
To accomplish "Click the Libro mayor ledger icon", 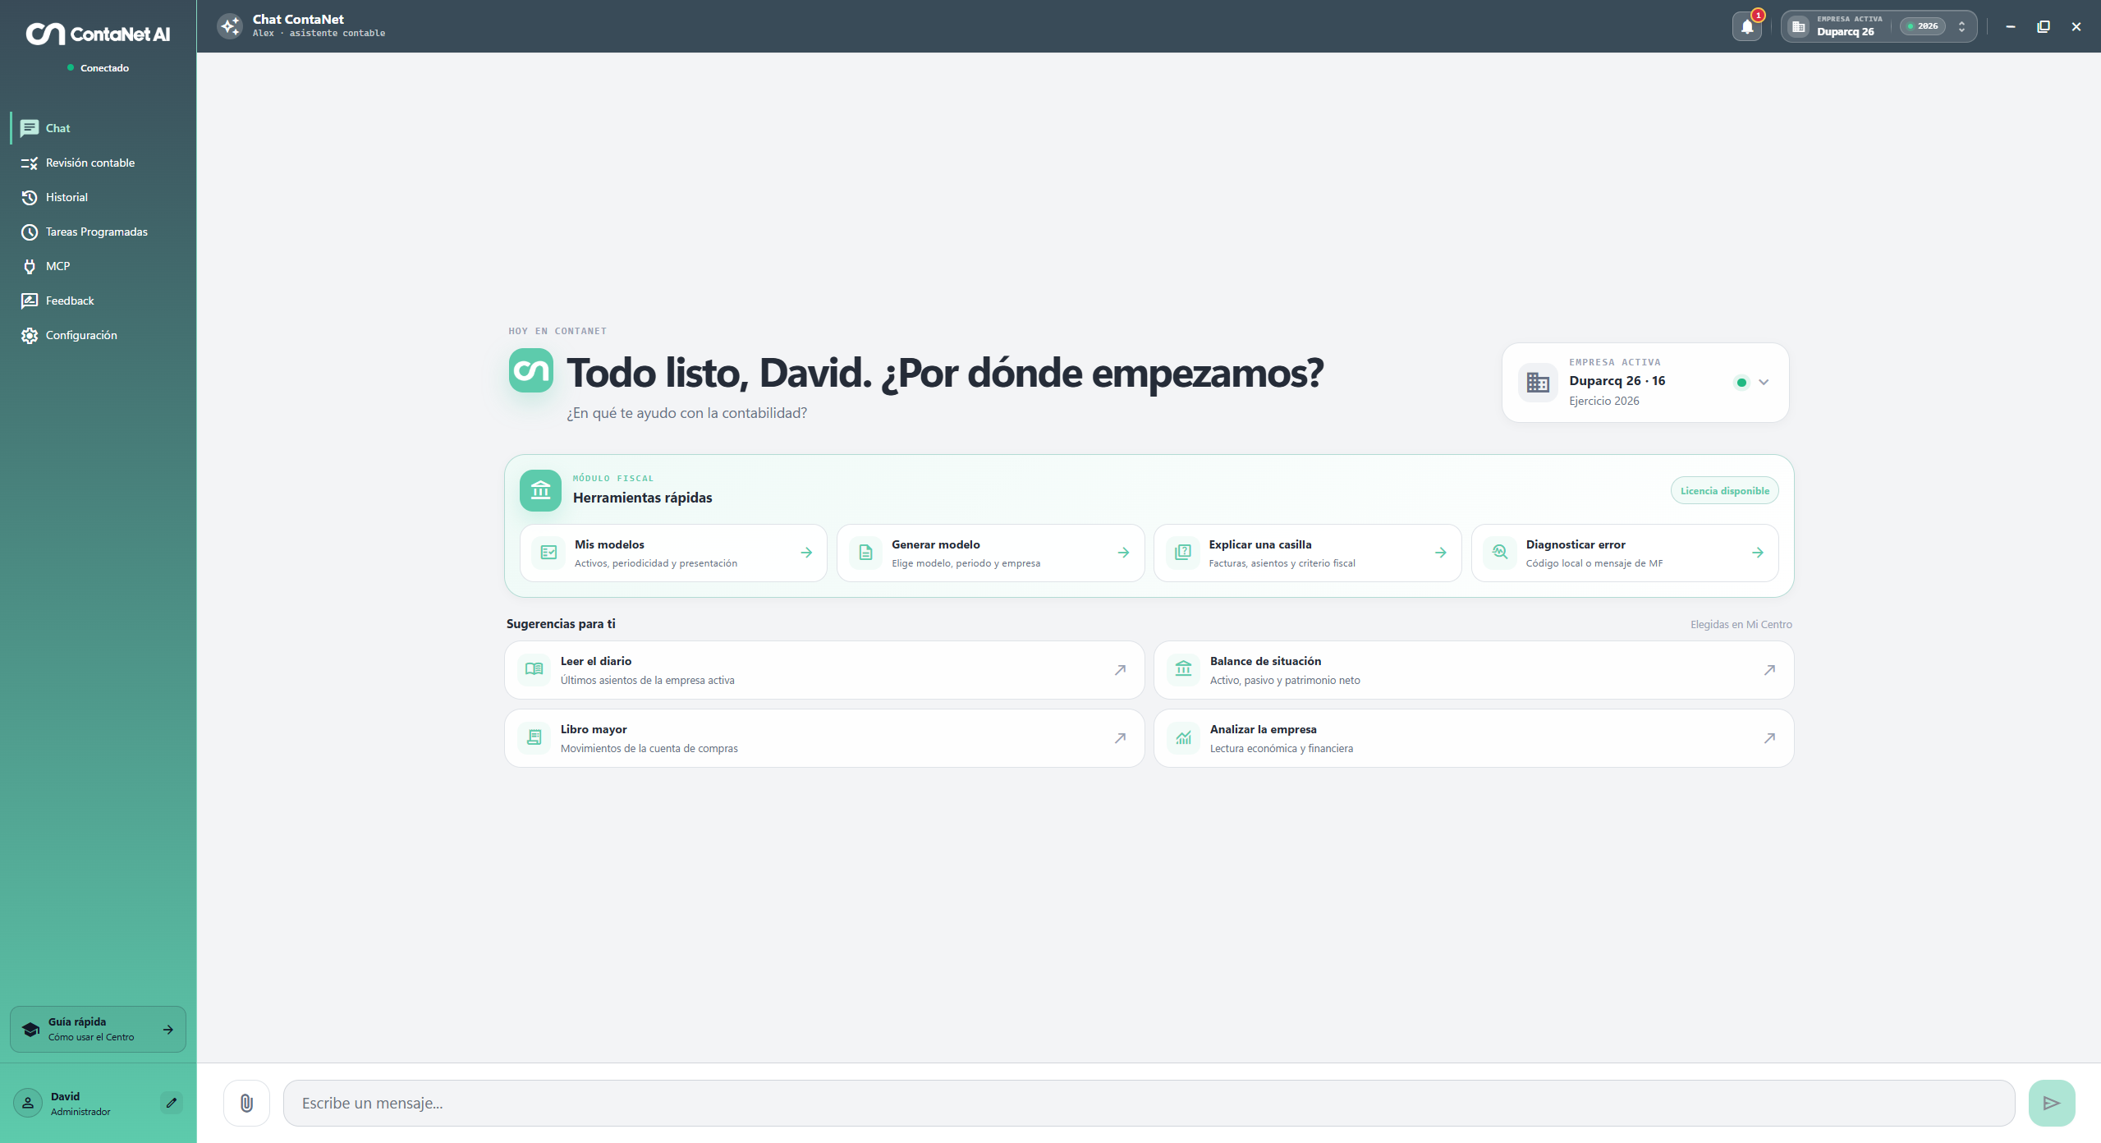I will coord(534,737).
